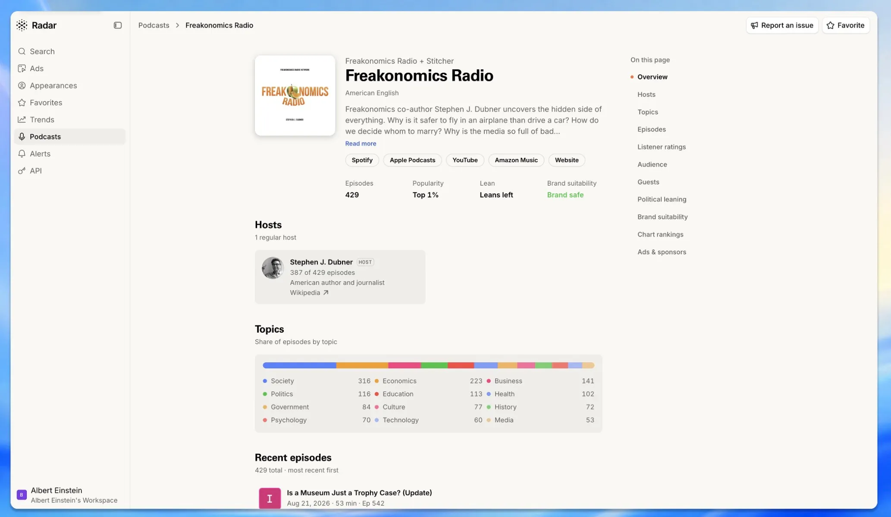The width and height of the screenshot is (891, 517).
Task: Expand the description with Read more
Action: click(361, 143)
